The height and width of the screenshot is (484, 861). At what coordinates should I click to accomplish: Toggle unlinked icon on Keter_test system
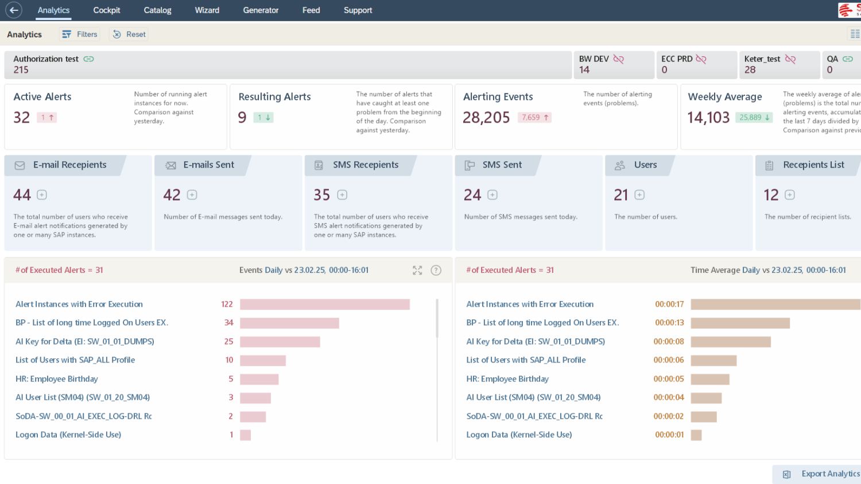point(790,59)
